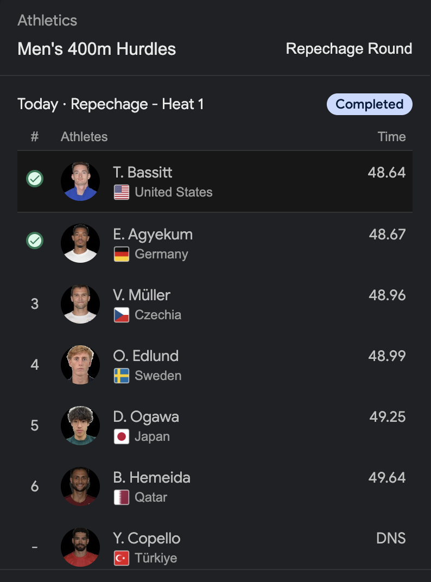Open the O. Edlund athlete name

click(x=146, y=356)
